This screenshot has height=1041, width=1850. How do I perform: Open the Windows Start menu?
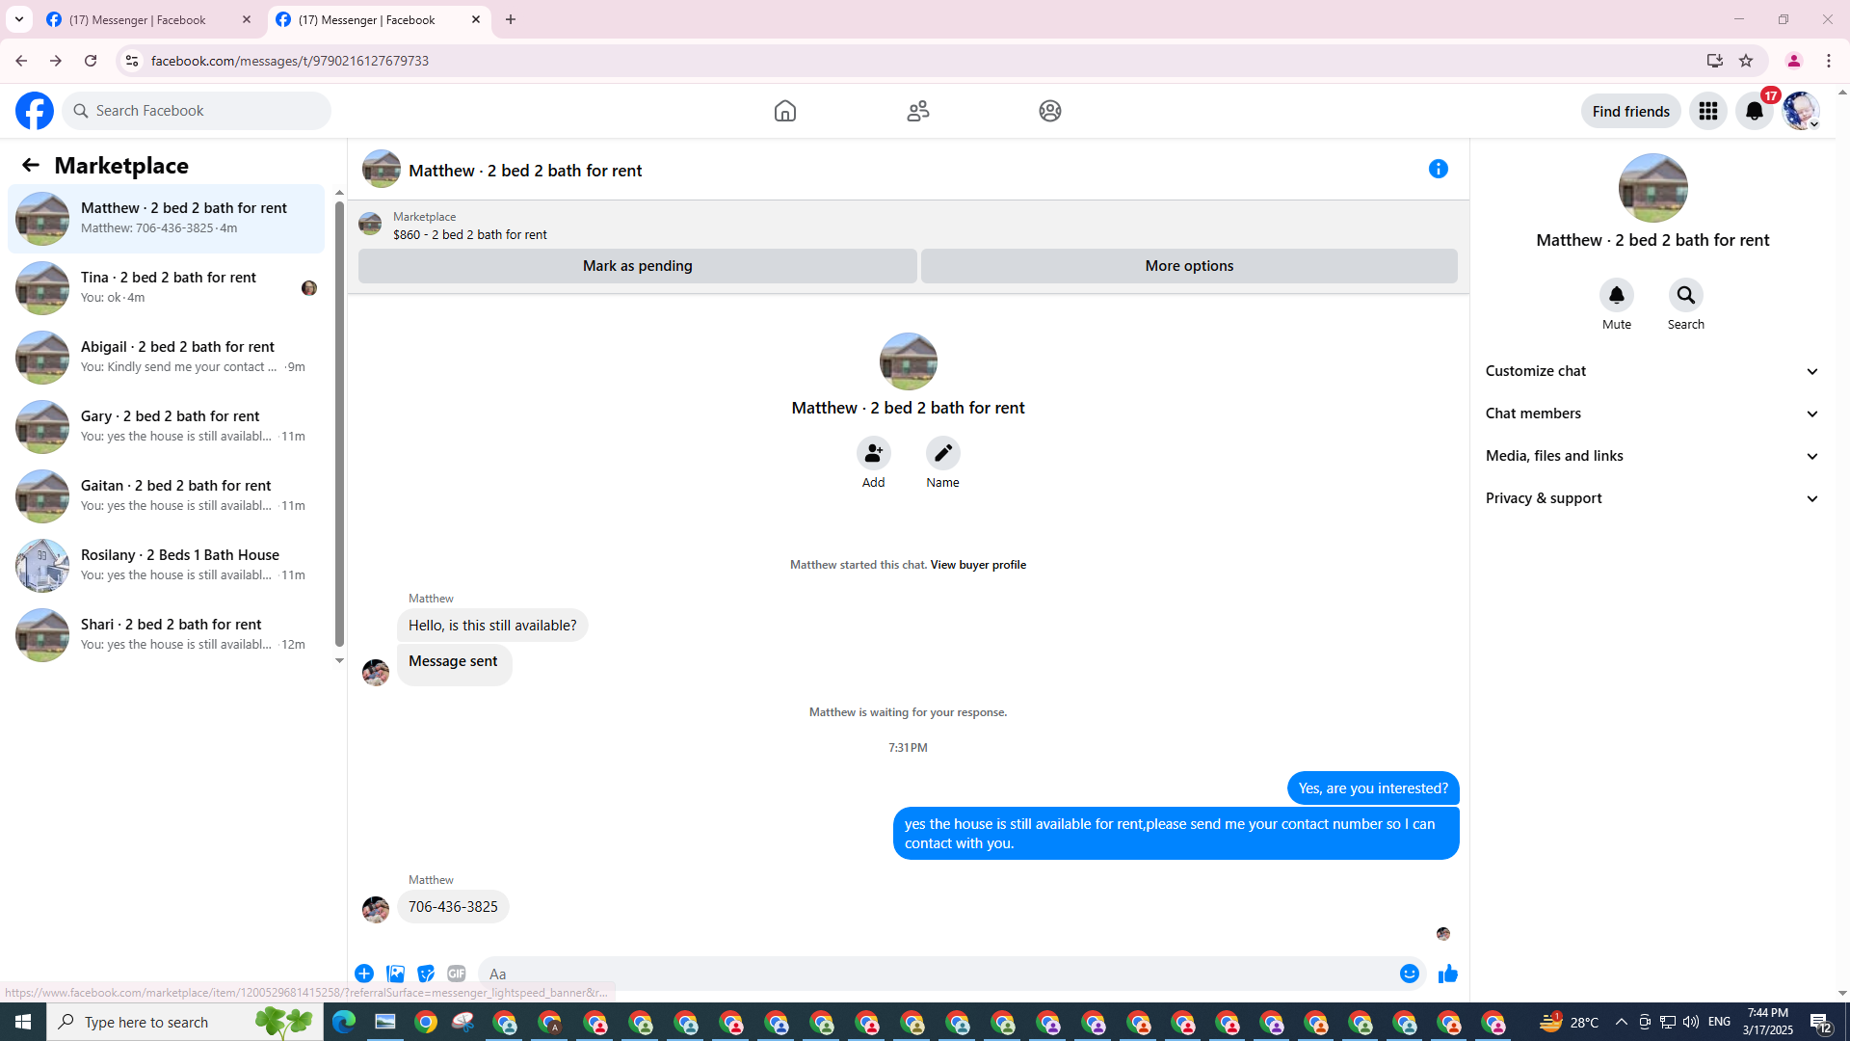[23, 1022]
